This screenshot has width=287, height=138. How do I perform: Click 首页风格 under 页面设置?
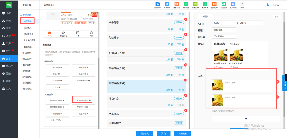coord(27,21)
